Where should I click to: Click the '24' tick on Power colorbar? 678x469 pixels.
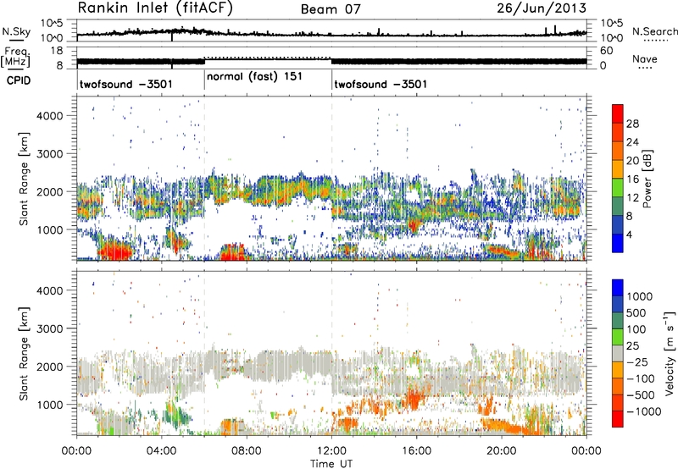tap(632, 142)
